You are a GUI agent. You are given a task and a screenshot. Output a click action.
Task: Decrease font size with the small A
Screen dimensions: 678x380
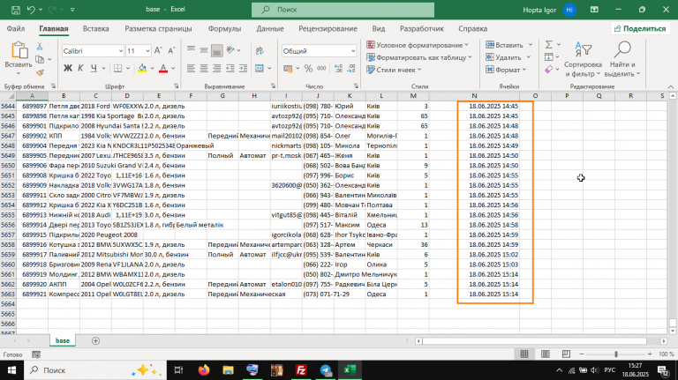171,51
